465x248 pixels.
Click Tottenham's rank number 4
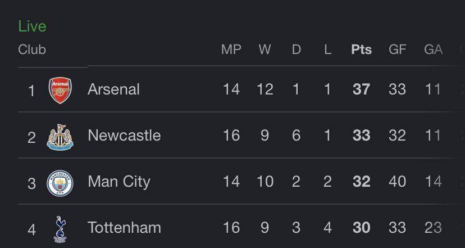32,230
